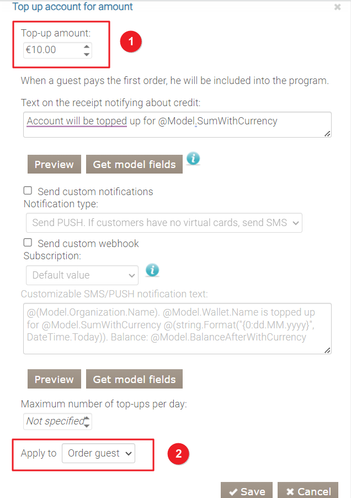Viewport: 351px width, 498px height.
Task: Click info icon beside Subscription dropdown
Action: [x=152, y=270]
